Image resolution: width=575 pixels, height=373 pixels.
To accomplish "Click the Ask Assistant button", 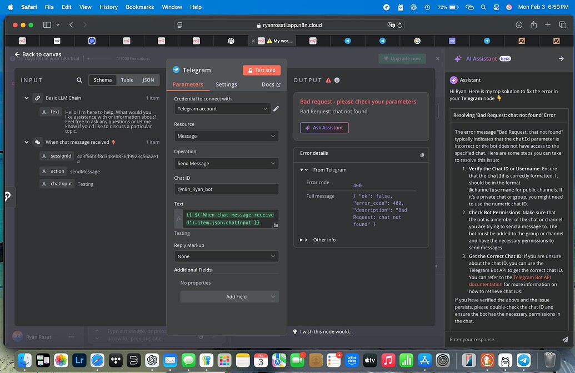I will 324,128.
